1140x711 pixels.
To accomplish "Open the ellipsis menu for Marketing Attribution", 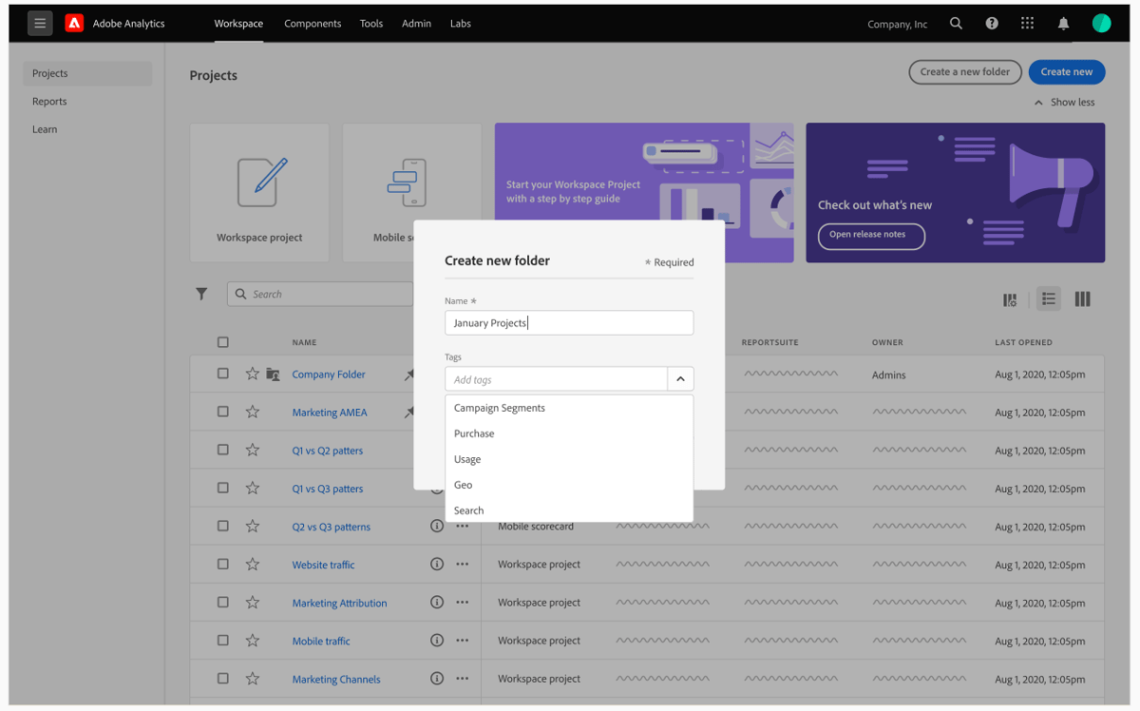I will (462, 602).
